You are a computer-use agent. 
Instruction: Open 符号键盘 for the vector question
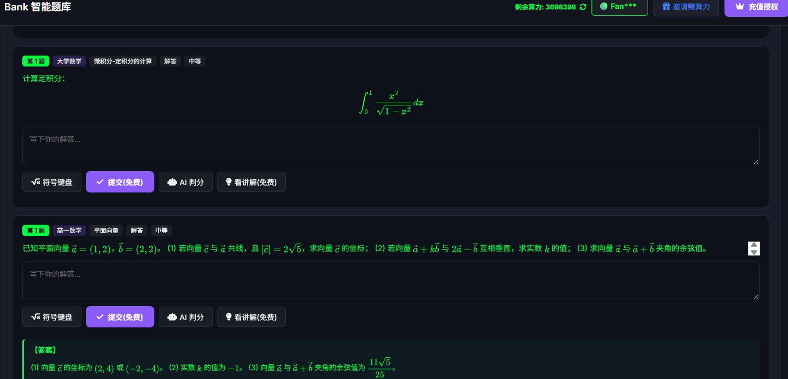click(x=52, y=317)
